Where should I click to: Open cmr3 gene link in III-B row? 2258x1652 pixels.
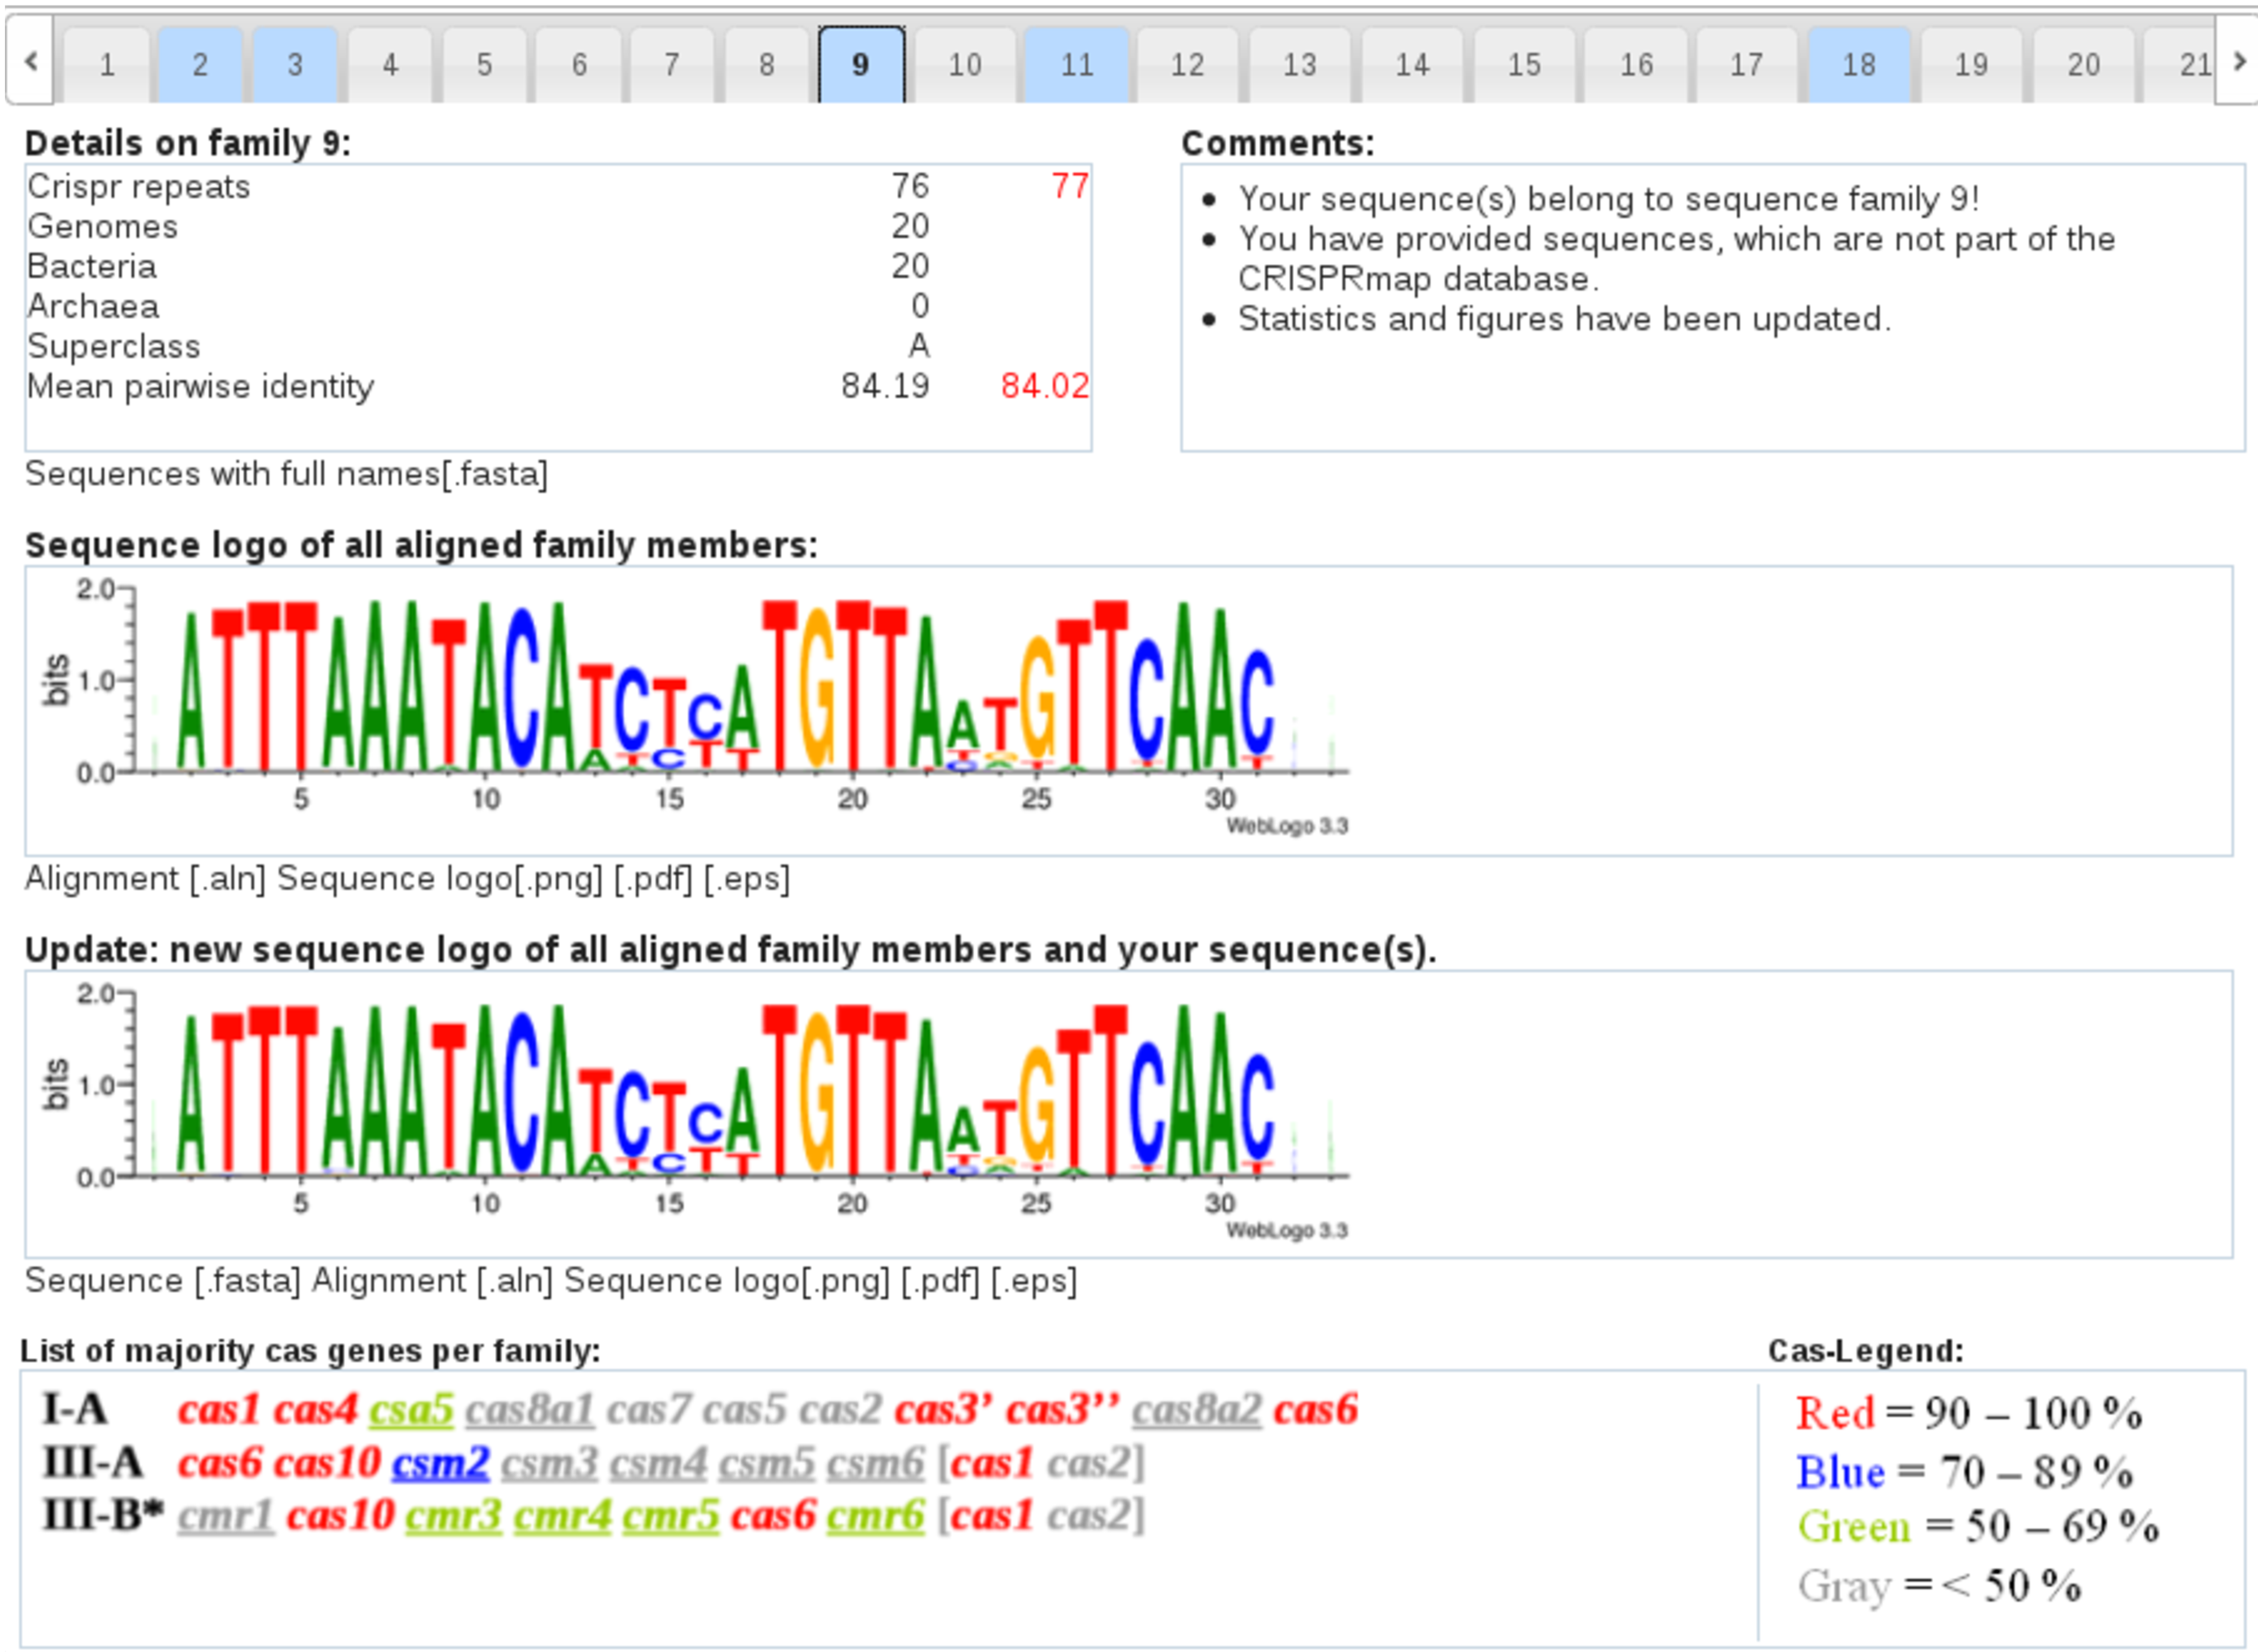[454, 1516]
